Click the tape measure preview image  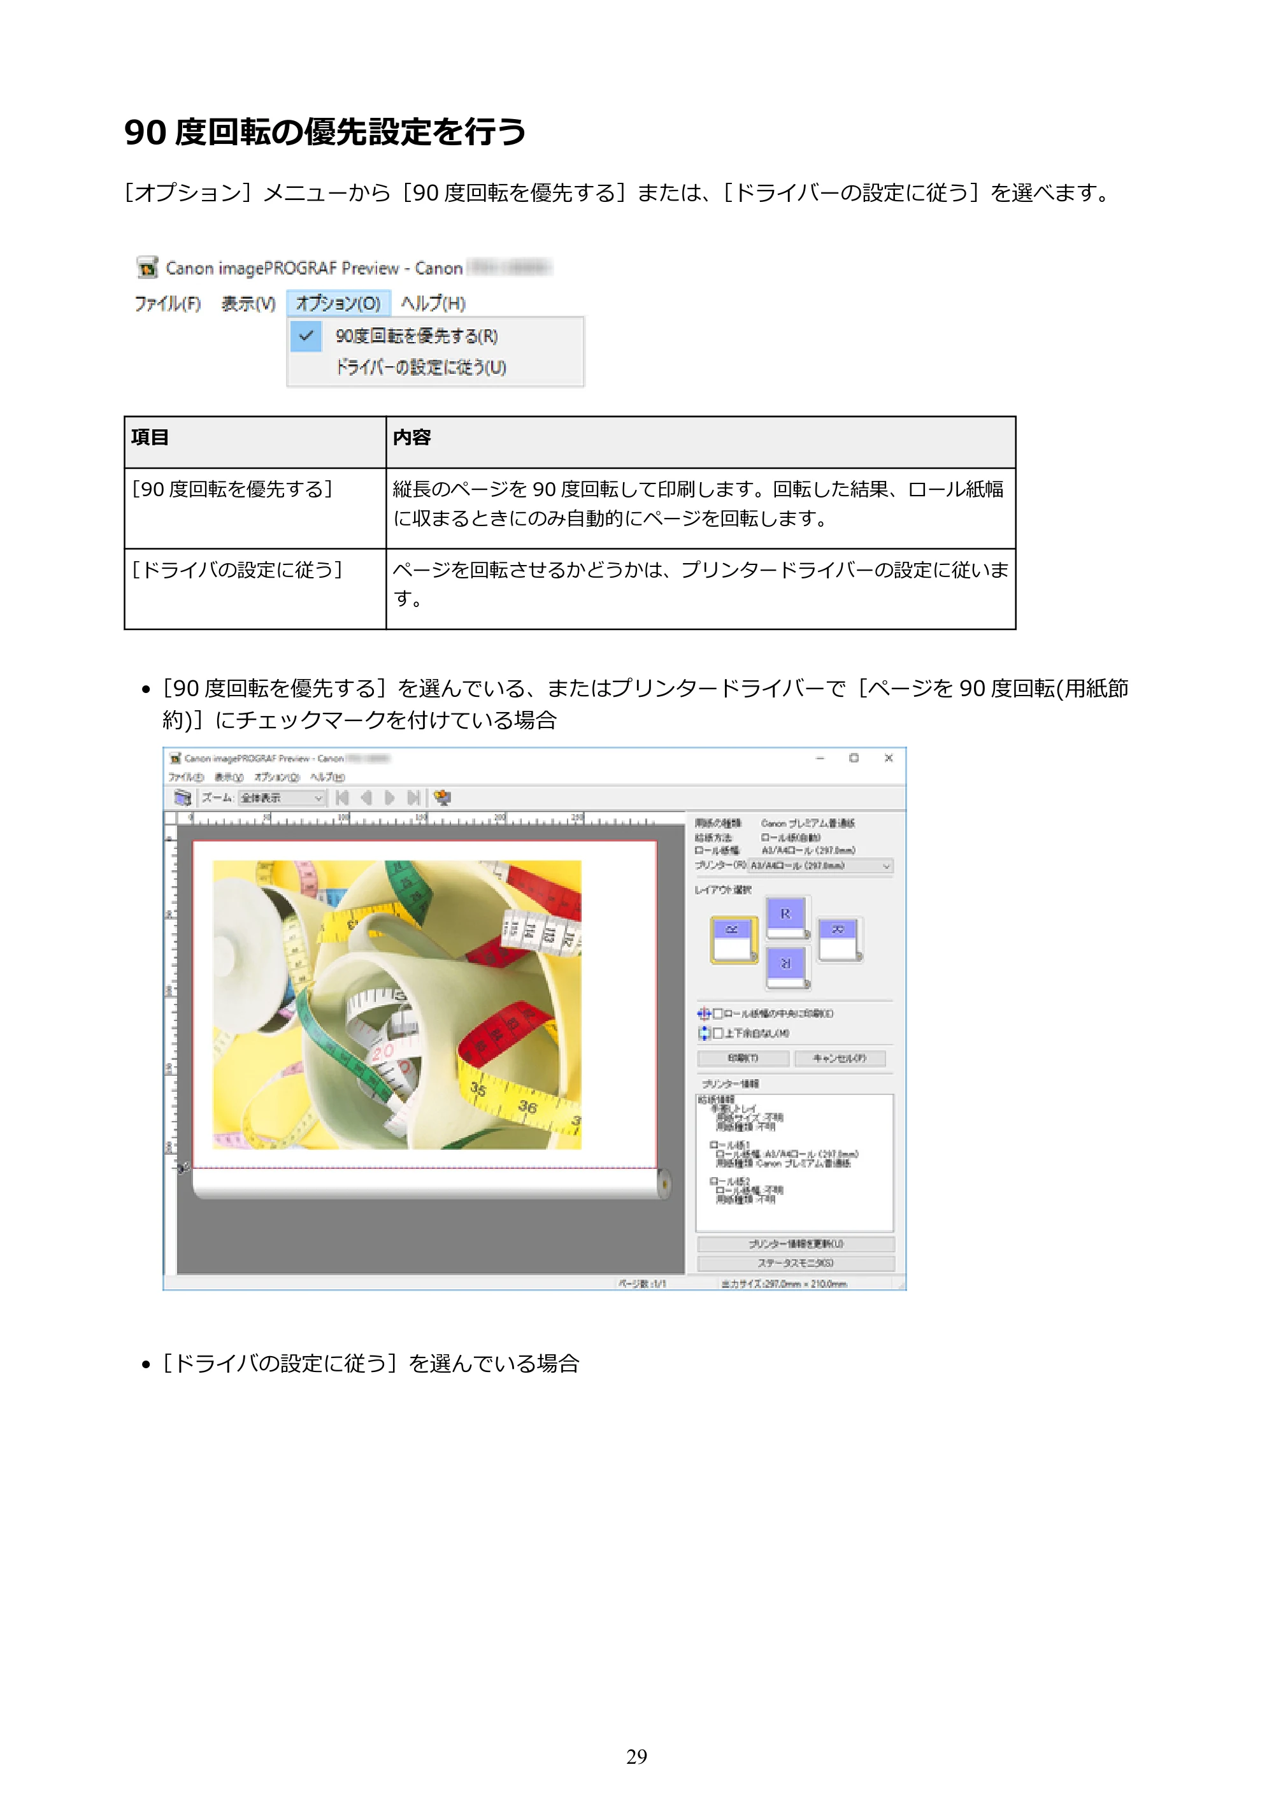397,1005
